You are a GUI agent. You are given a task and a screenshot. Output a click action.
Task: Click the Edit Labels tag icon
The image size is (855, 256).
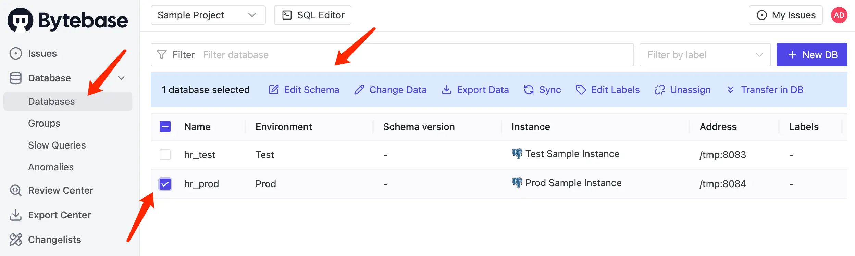coord(581,90)
